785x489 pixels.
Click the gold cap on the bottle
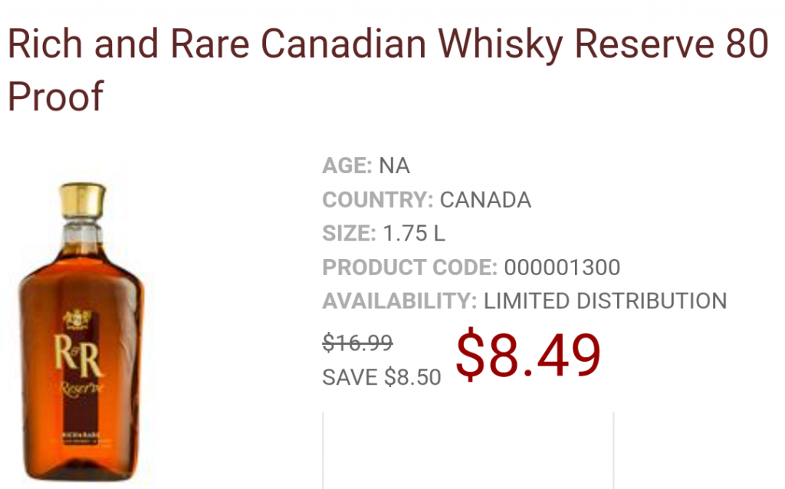(x=82, y=201)
